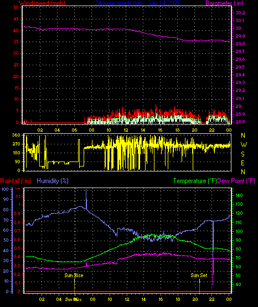The height and width of the screenshot is (307, 258).
Task: Click the 70 value on the blue humidity axis
Action: point(6,220)
